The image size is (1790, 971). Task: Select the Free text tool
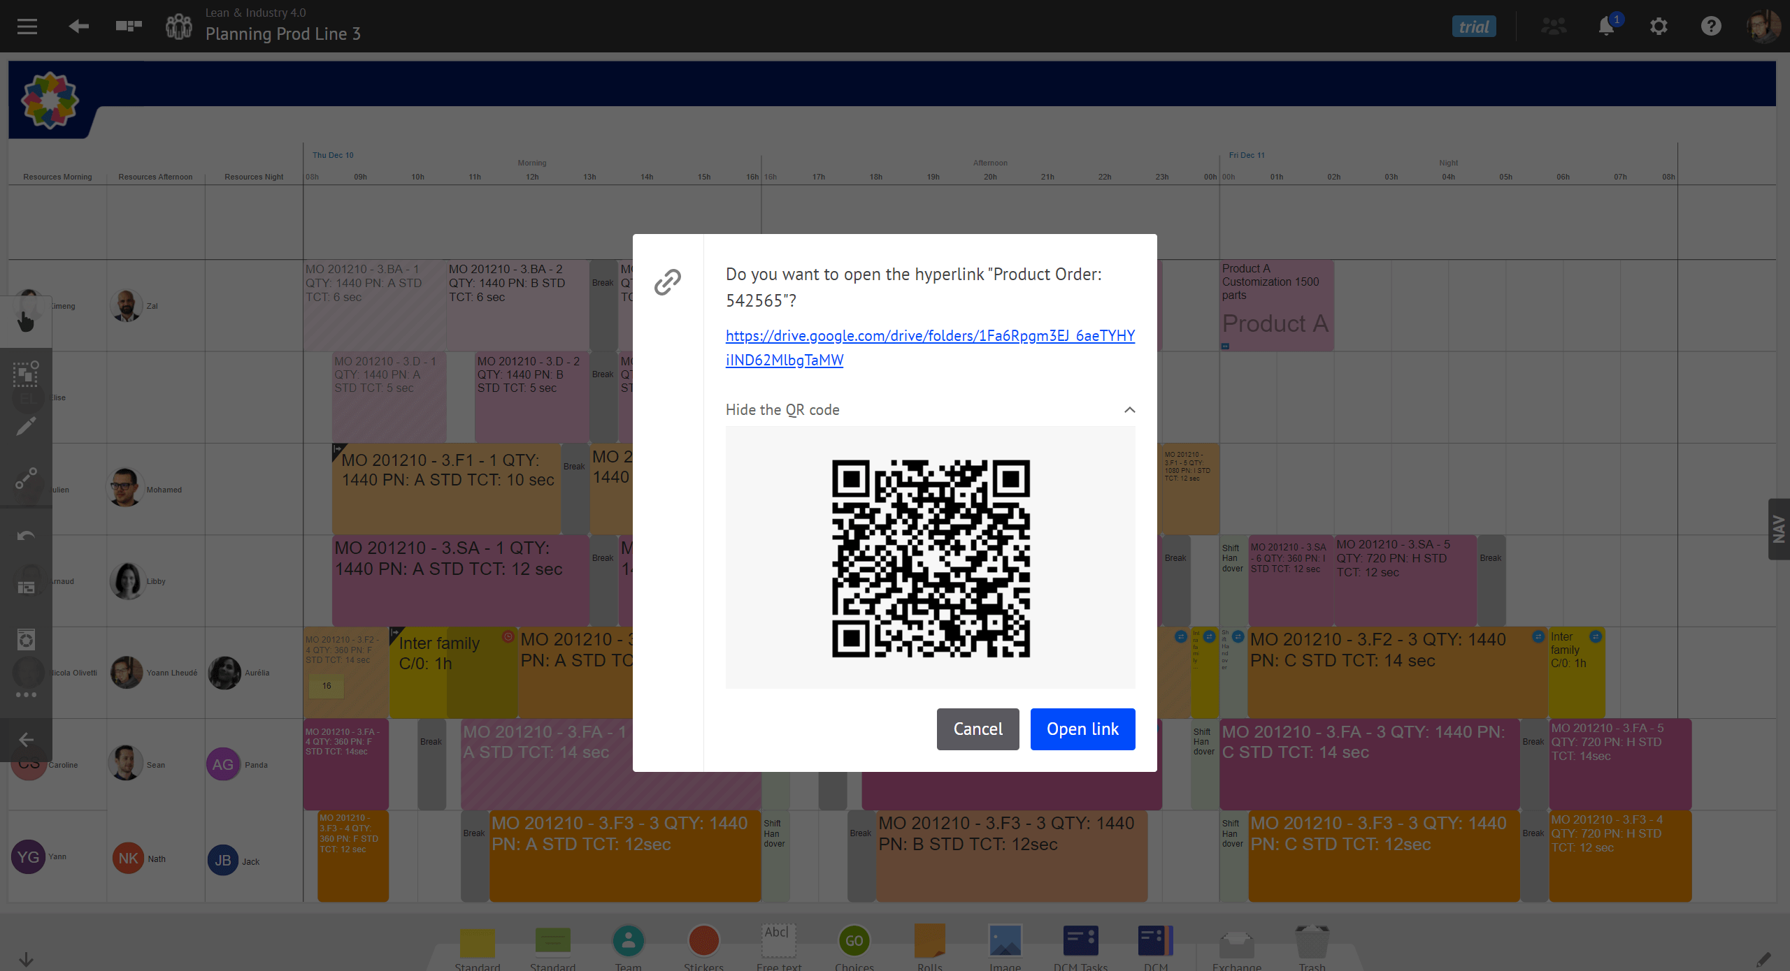coord(779,941)
